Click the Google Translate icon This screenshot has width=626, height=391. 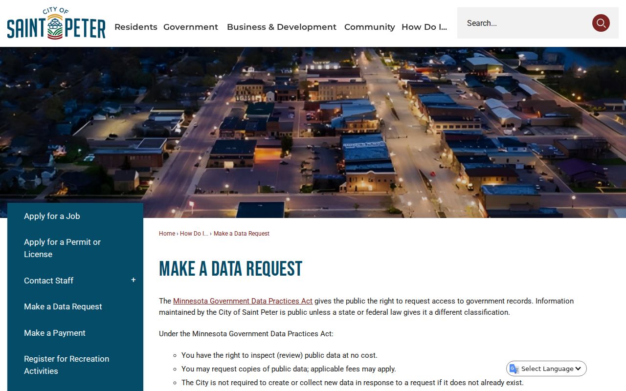pyautogui.click(x=514, y=369)
